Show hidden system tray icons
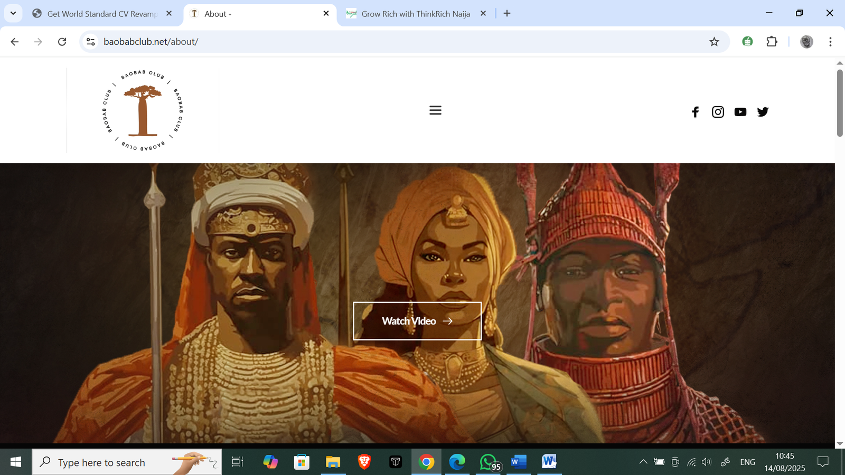 point(643,462)
